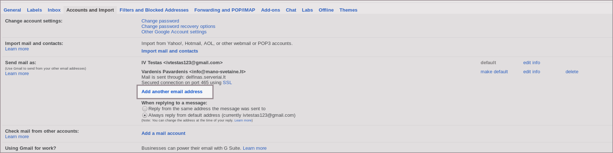
Task: Switch to the Themes tab
Action: pos(348,10)
